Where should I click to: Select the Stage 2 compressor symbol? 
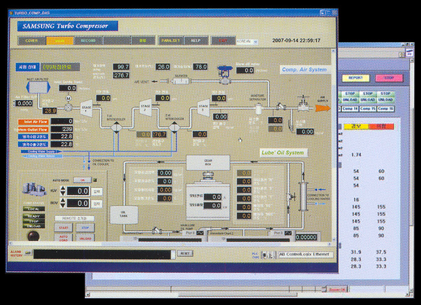pyautogui.click(x=146, y=108)
